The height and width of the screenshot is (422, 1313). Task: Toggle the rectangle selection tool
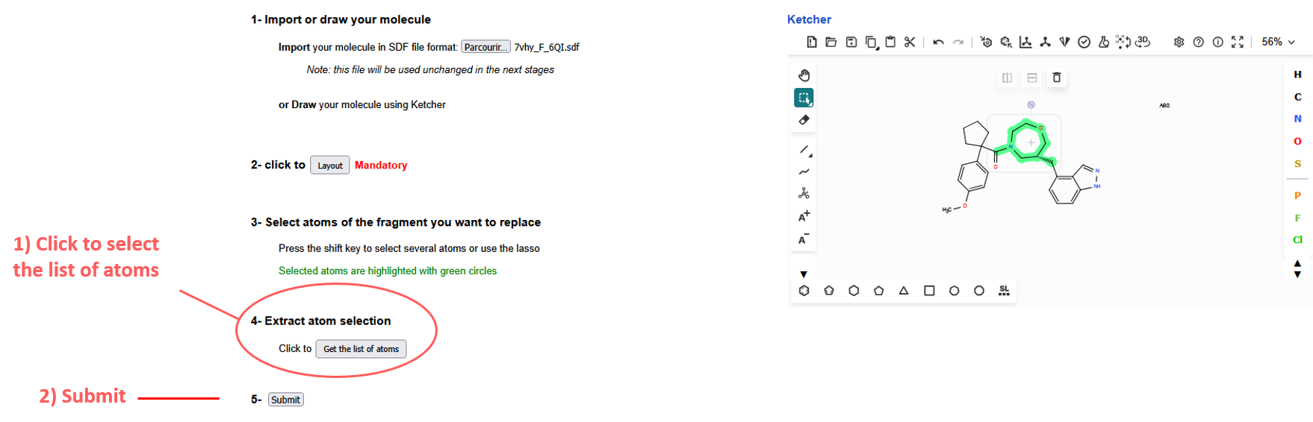point(804,98)
